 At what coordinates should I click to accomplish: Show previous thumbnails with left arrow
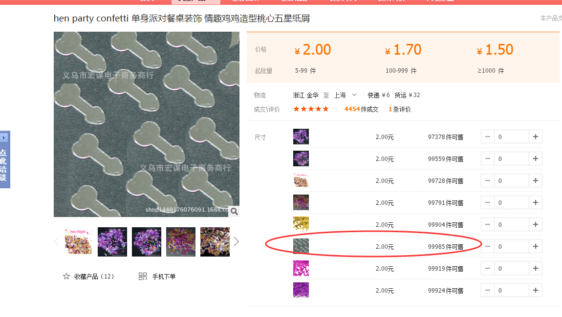click(x=57, y=241)
